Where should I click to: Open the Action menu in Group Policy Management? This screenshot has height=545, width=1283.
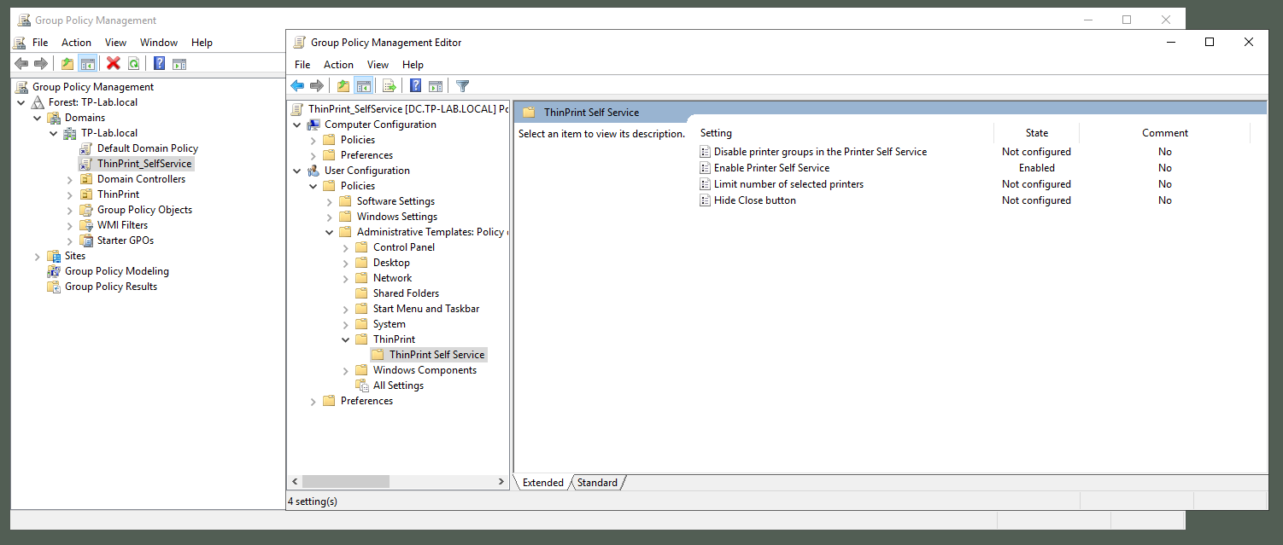(x=76, y=43)
